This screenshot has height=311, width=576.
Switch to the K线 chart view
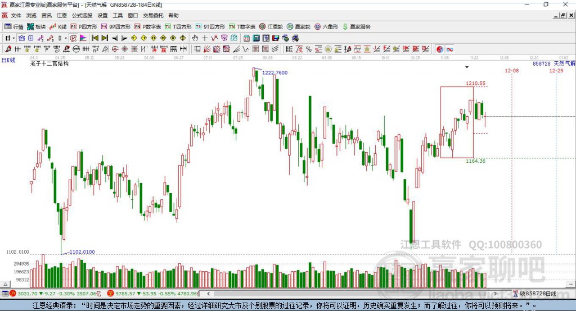(58, 27)
